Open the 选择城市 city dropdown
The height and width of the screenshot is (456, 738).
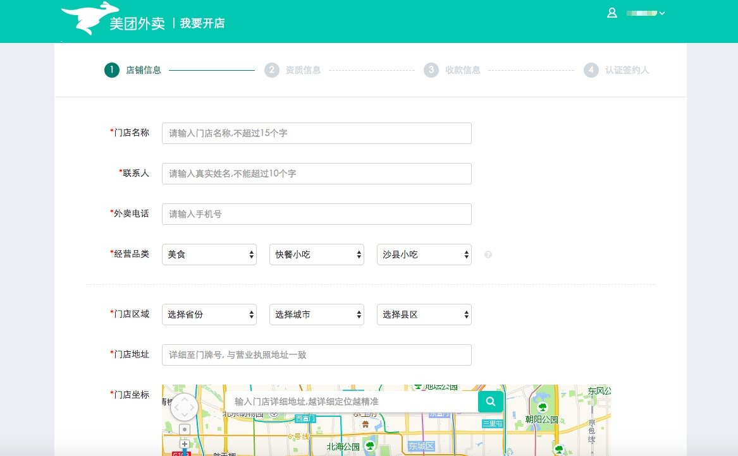pyautogui.click(x=316, y=314)
